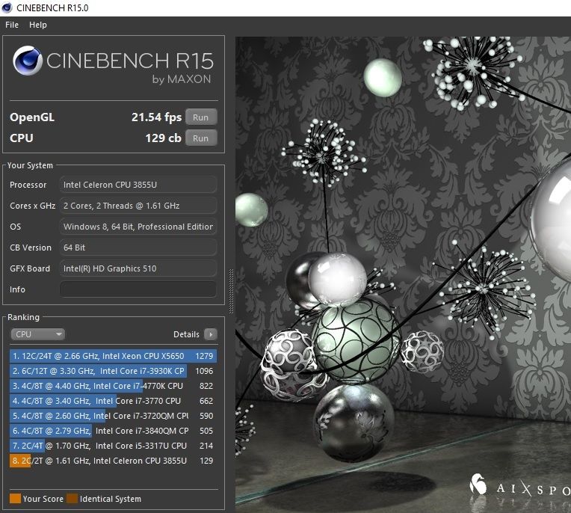Click the Info input field

coord(138,289)
